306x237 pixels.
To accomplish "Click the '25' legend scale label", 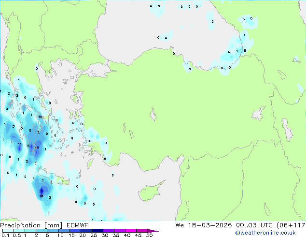I will [94, 235].
